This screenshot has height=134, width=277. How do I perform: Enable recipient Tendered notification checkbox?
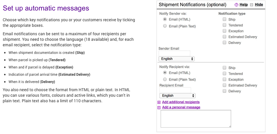point(224,74)
